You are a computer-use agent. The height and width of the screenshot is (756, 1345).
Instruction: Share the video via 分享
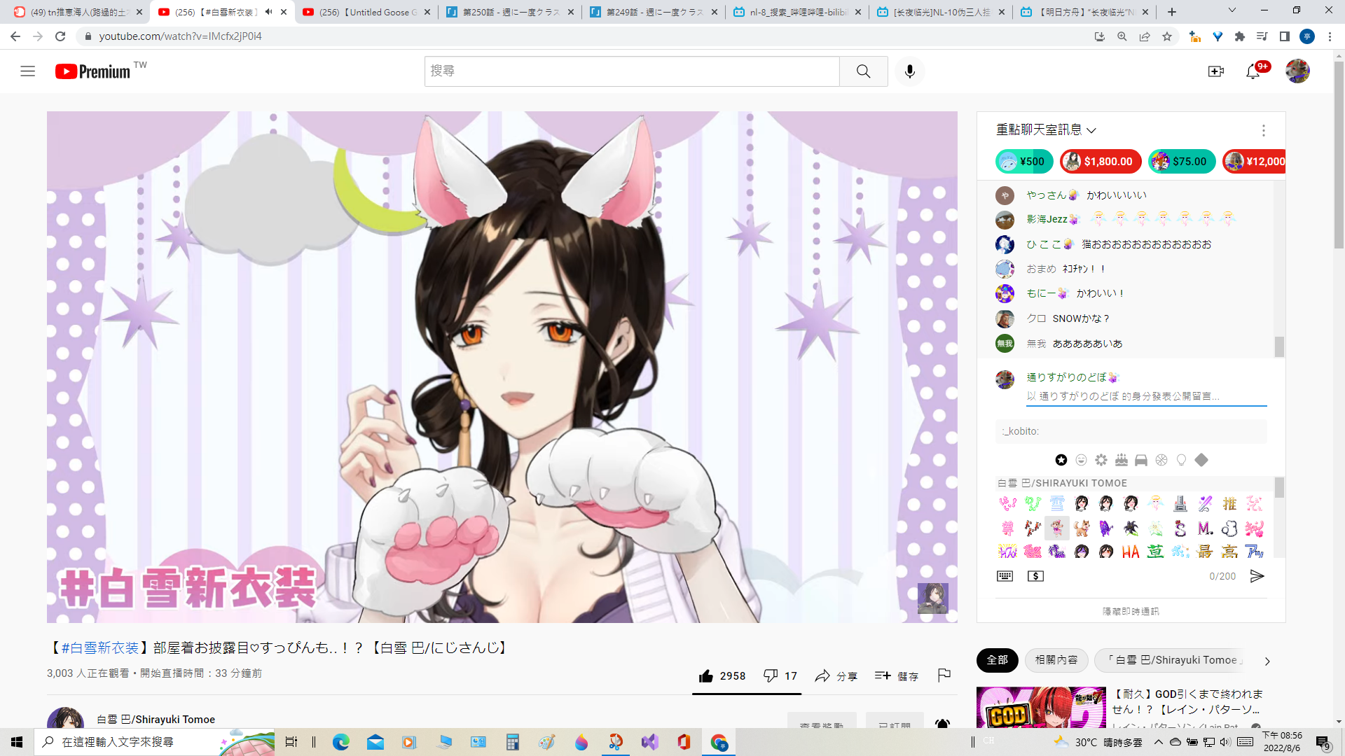[836, 676]
